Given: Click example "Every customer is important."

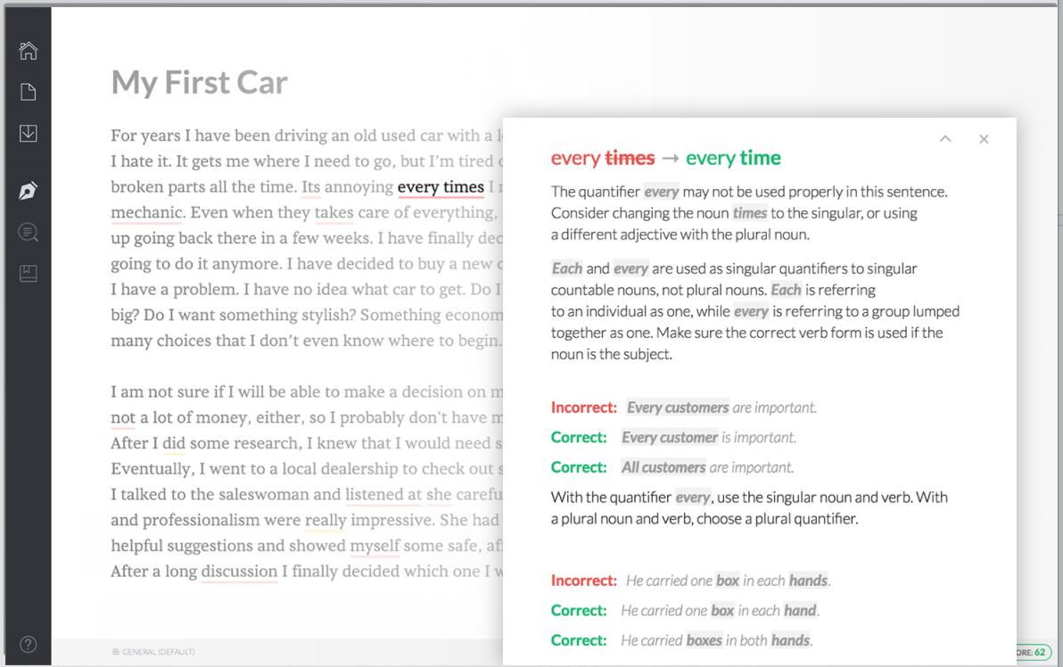Looking at the screenshot, I should 708,437.
